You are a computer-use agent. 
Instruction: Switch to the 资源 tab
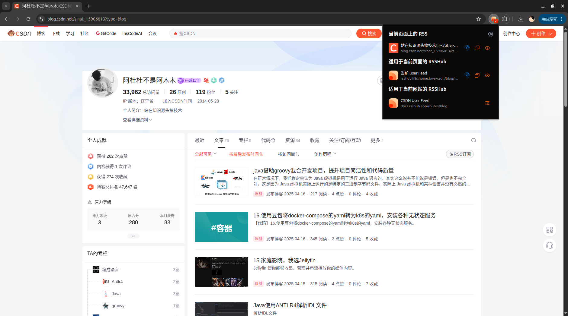tap(293, 140)
